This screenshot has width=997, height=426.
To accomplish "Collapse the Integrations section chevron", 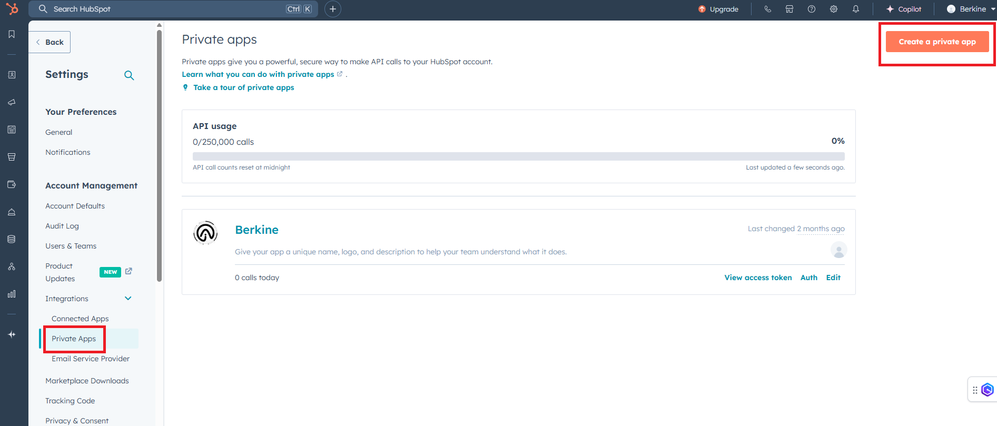I will point(128,299).
